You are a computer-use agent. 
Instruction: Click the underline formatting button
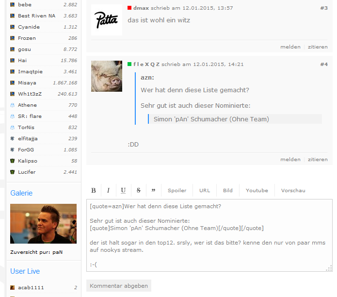[123, 191]
